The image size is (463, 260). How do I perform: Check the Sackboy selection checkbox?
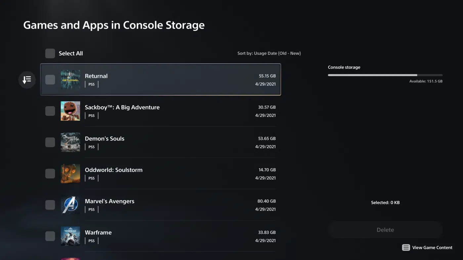click(x=50, y=111)
